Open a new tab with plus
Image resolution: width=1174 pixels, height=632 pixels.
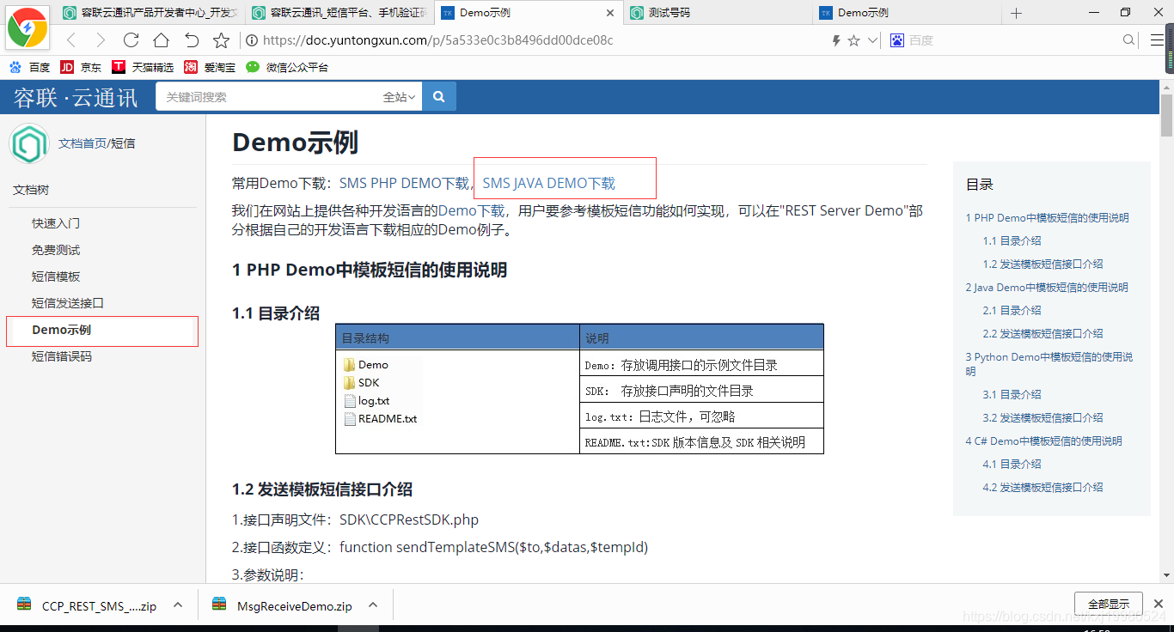tap(1016, 13)
